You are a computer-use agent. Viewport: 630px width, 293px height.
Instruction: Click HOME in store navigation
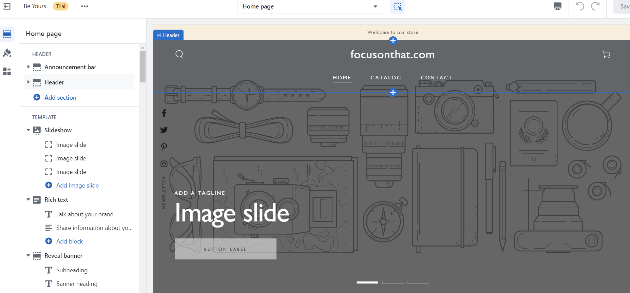[342, 78]
